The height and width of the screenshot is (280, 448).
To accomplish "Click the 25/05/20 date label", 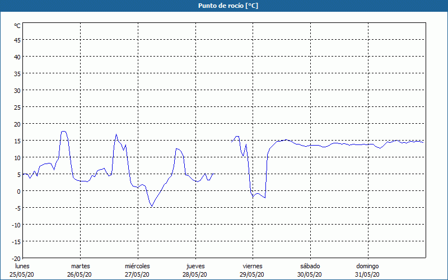I will pos(22,274).
